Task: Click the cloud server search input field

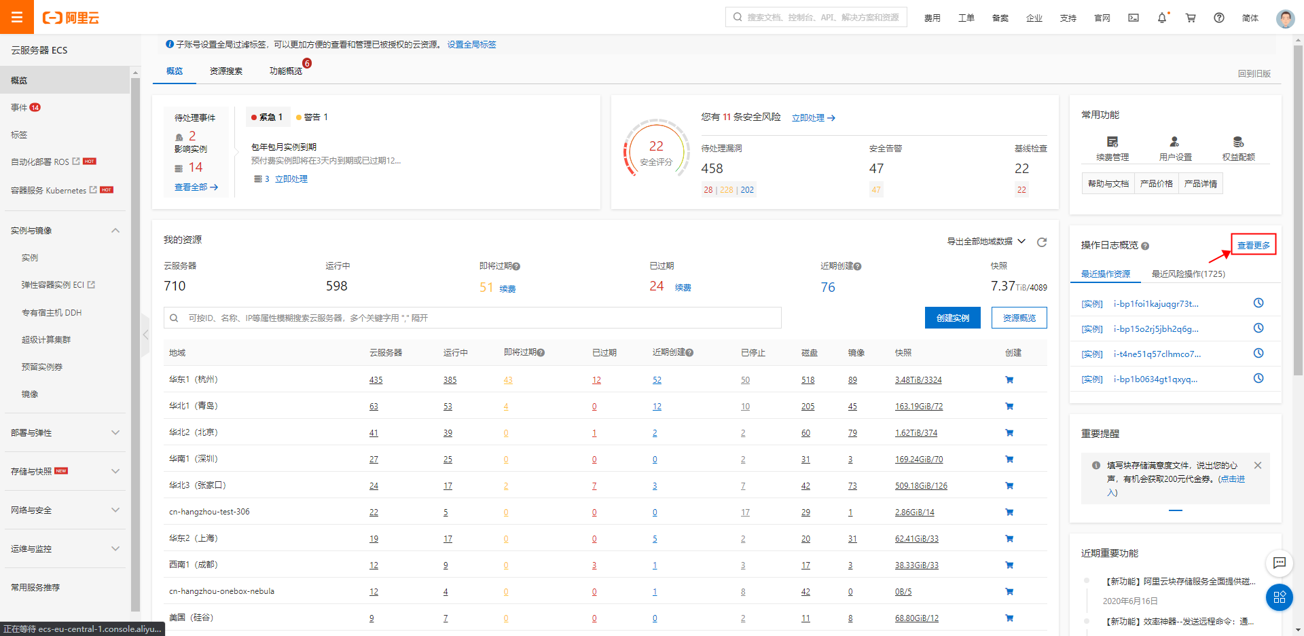Action: click(473, 318)
